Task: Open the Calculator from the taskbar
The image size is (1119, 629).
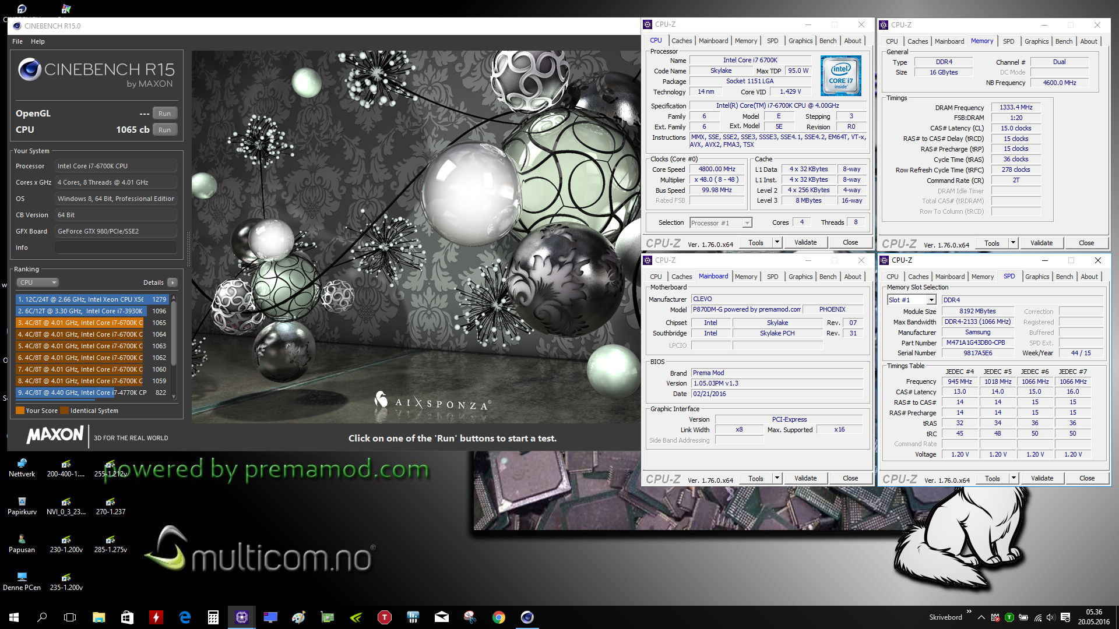Action: [213, 617]
